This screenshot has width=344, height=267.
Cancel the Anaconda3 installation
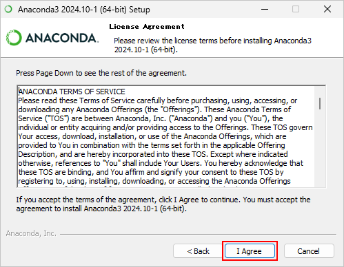[309, 251]
